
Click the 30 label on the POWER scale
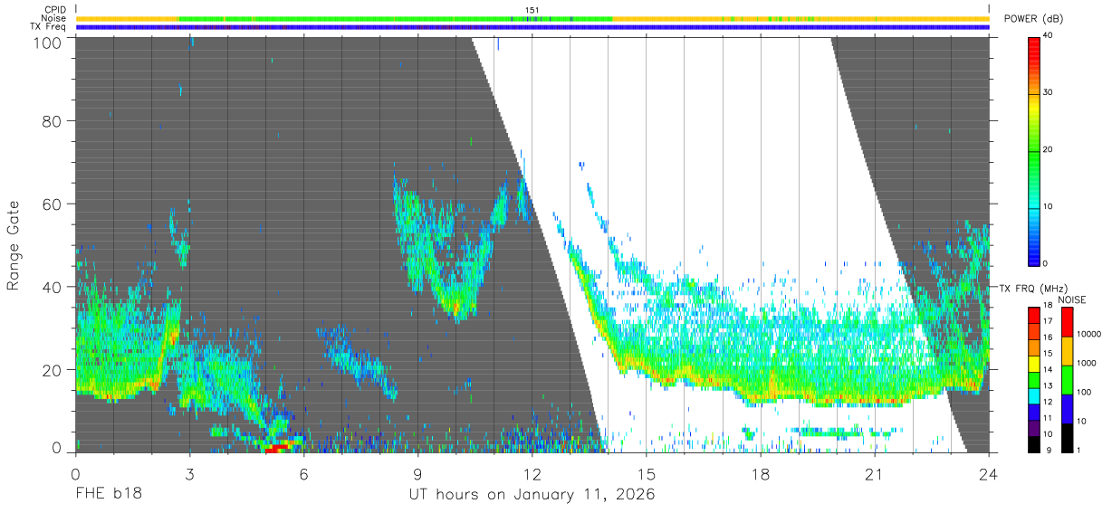[1048, 93]
